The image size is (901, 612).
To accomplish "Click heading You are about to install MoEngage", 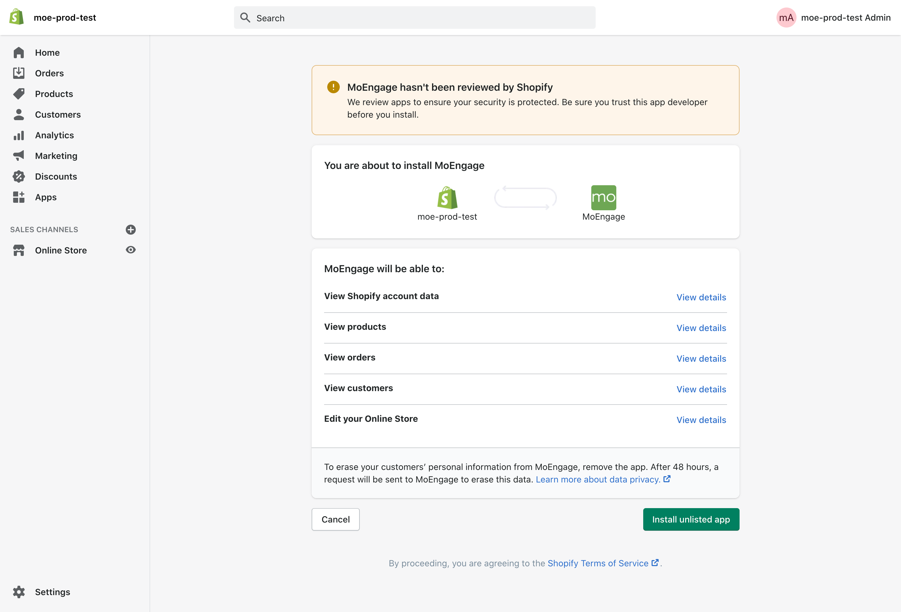I will pyautogui.click(x=404, y=166).
